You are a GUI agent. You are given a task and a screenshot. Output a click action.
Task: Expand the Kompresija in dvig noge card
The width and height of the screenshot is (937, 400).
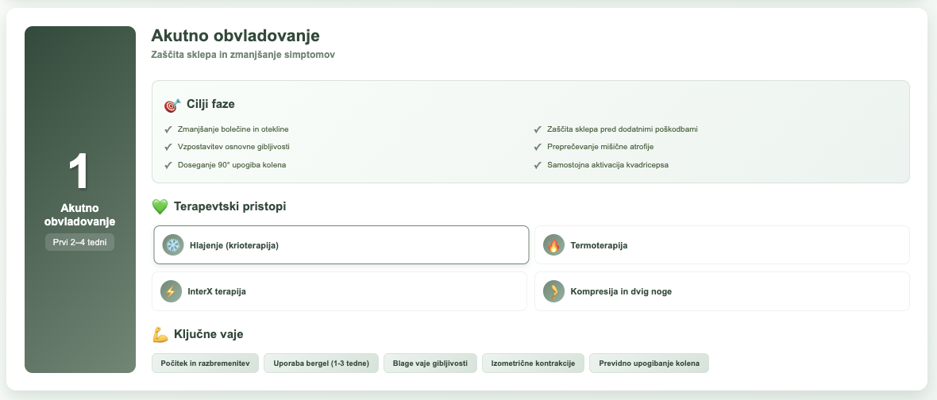pos(722,291)
